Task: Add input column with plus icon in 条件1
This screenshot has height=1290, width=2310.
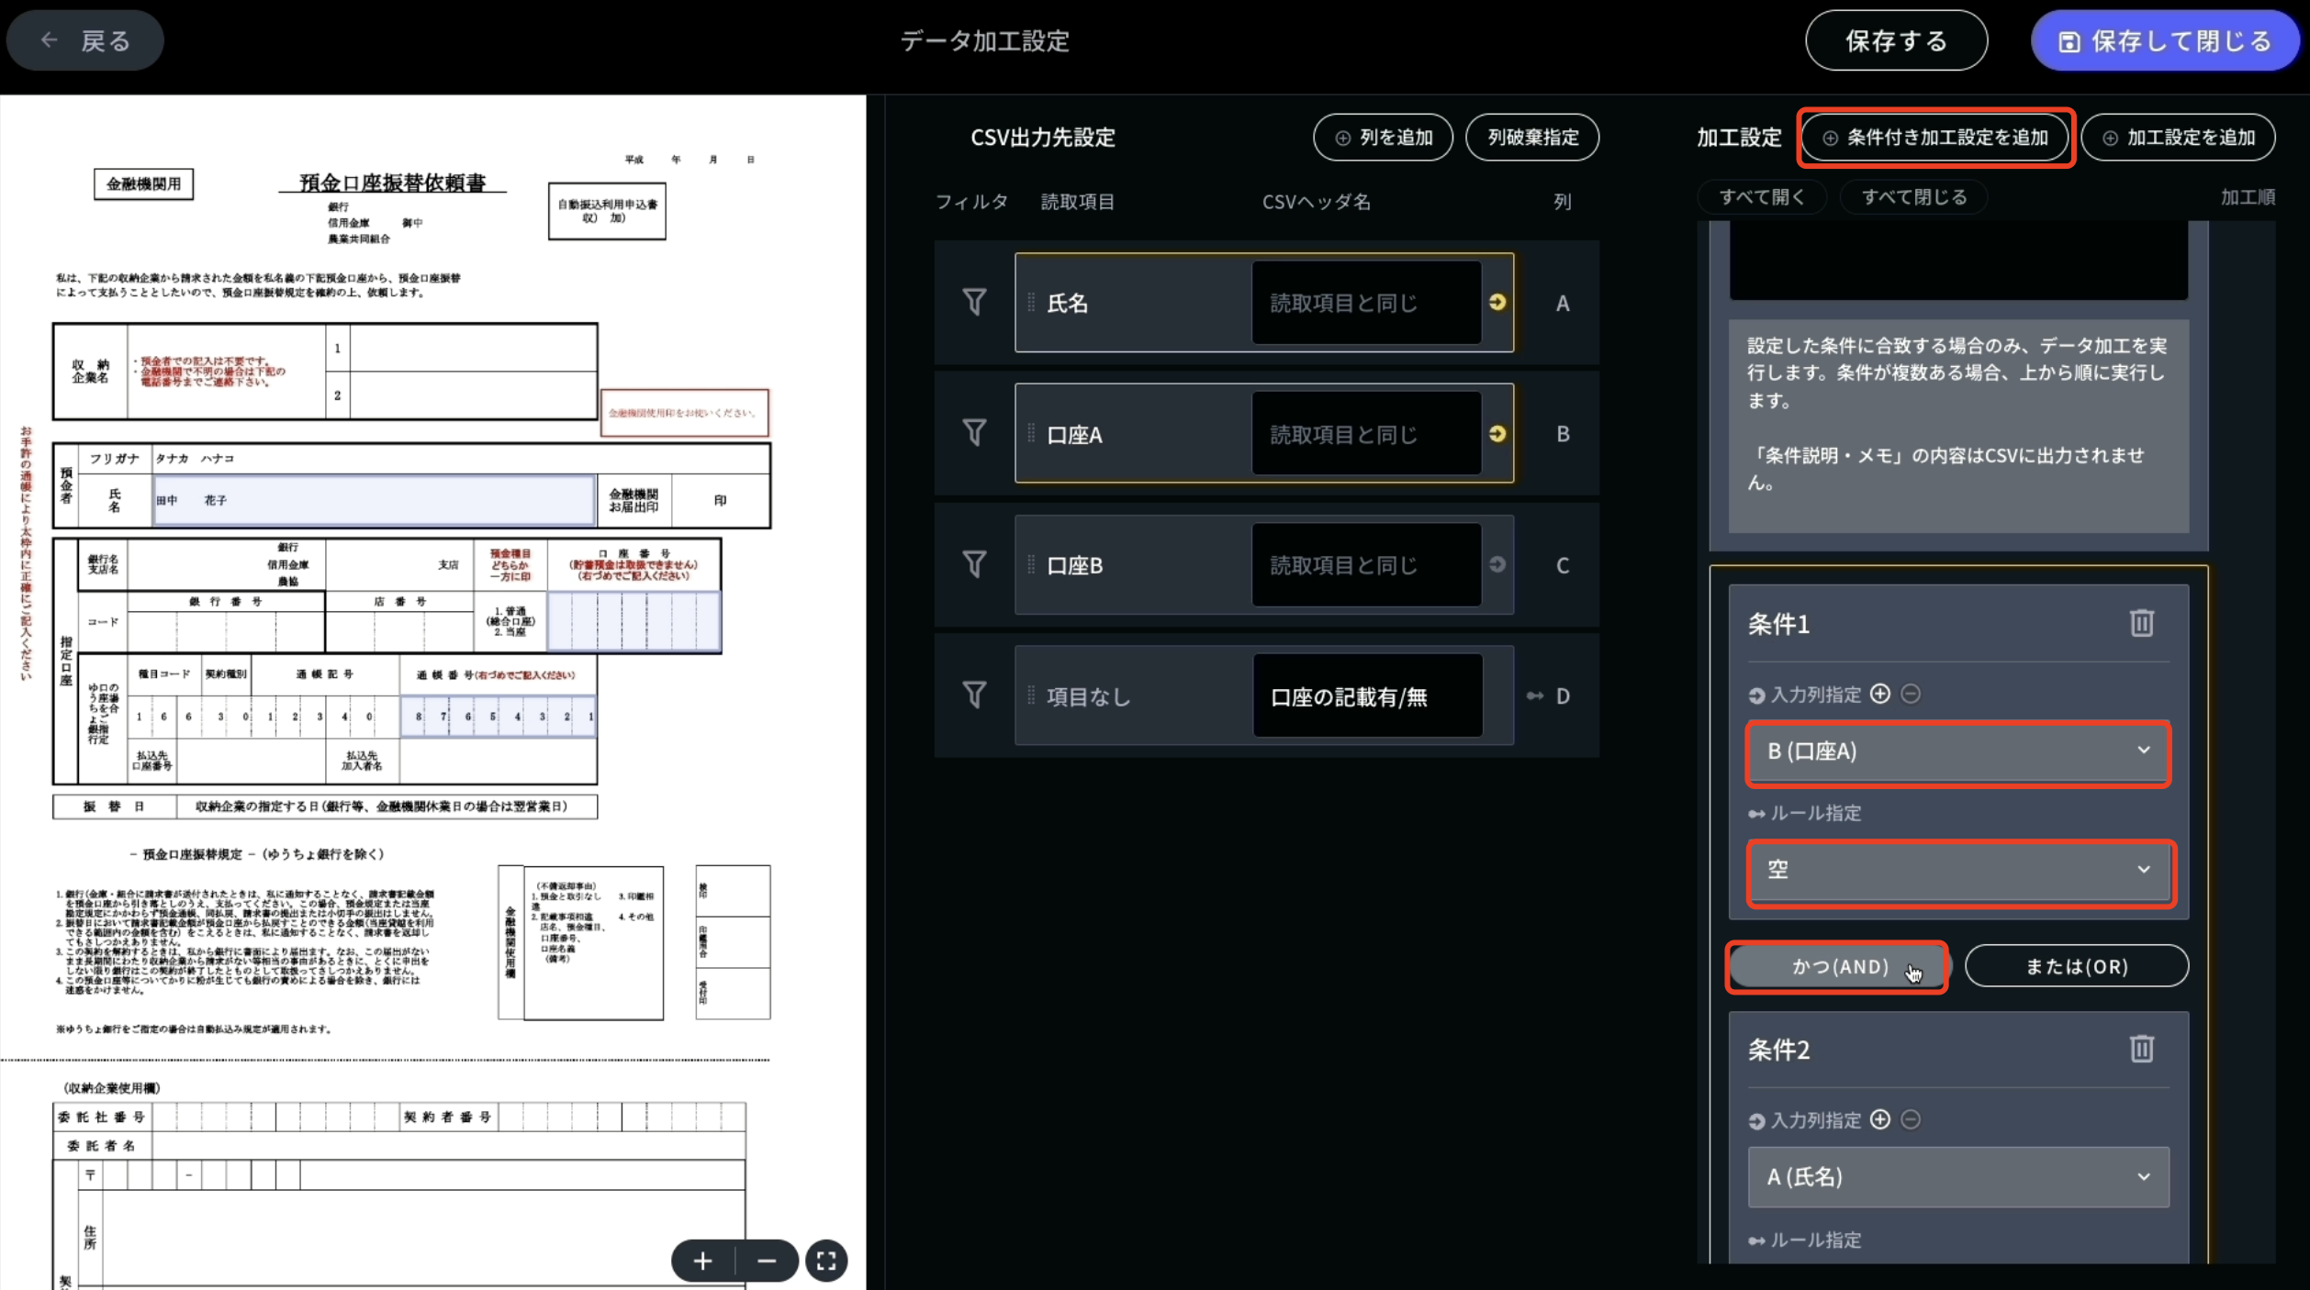Action: (x=1880, y=695)
